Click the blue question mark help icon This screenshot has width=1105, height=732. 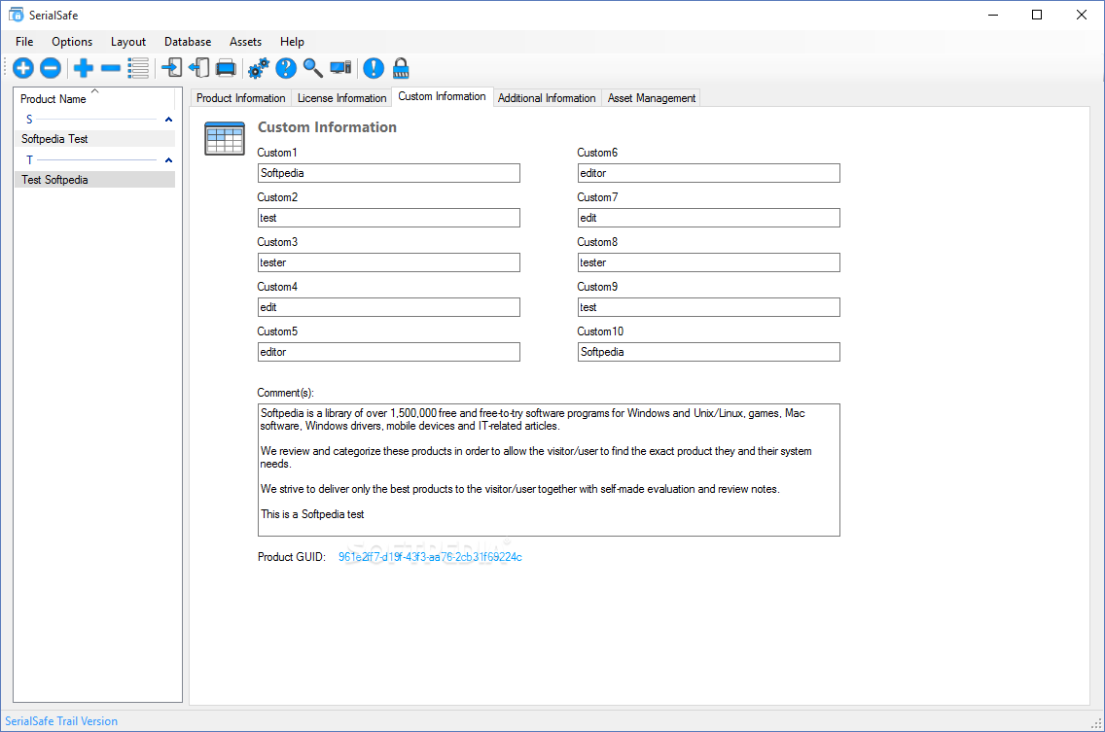tap(285, 68)
